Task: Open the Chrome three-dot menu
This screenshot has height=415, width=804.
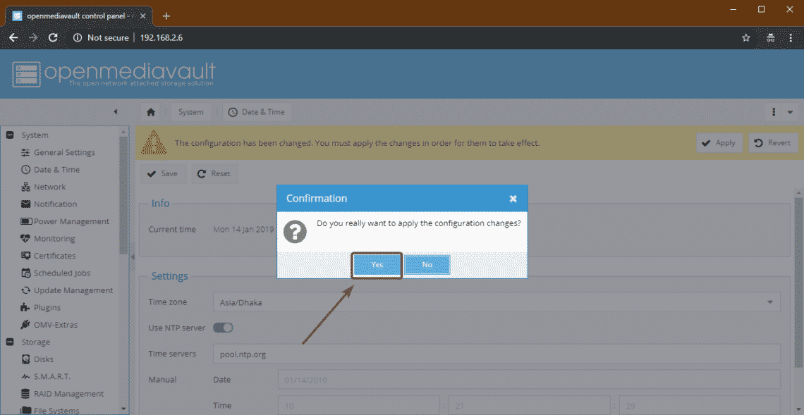Action: point(790,37)
